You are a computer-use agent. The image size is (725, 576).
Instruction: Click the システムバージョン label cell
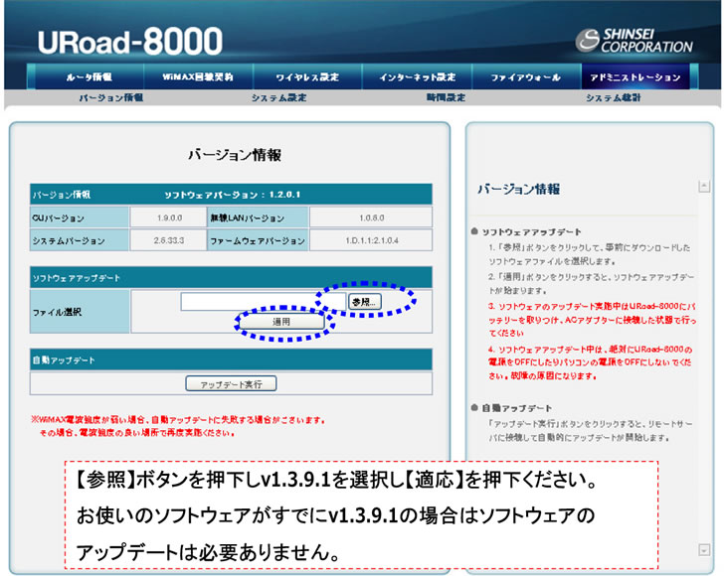click(80, 240)
